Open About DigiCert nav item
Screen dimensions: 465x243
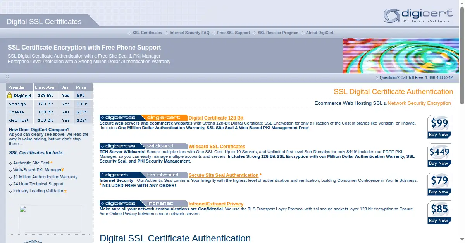[320, 33]
